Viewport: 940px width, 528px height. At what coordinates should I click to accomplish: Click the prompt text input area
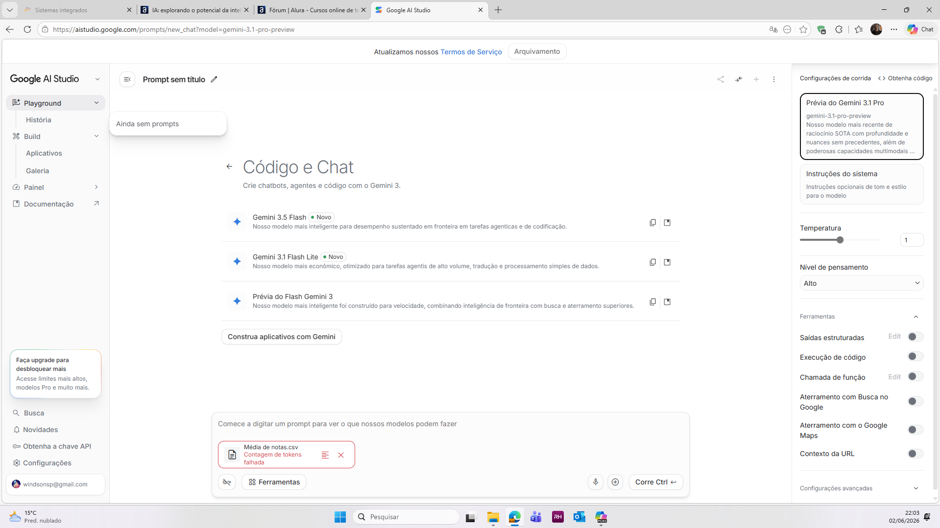(450, 424)
